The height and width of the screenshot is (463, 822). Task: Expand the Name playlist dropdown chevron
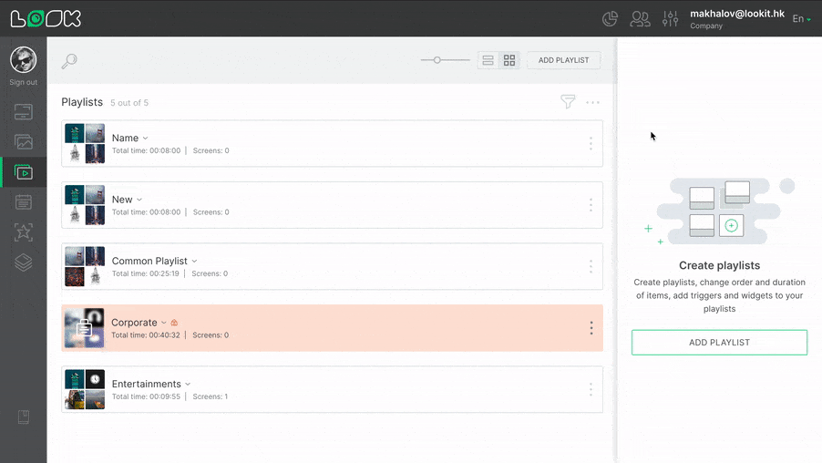coord(146,139)
